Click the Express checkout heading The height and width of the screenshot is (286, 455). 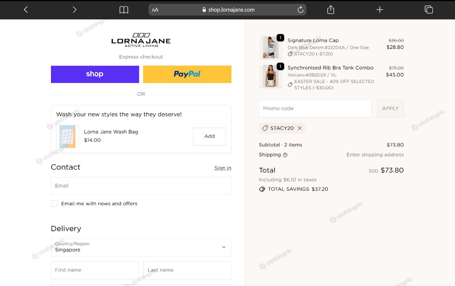(x=141, y=57)
